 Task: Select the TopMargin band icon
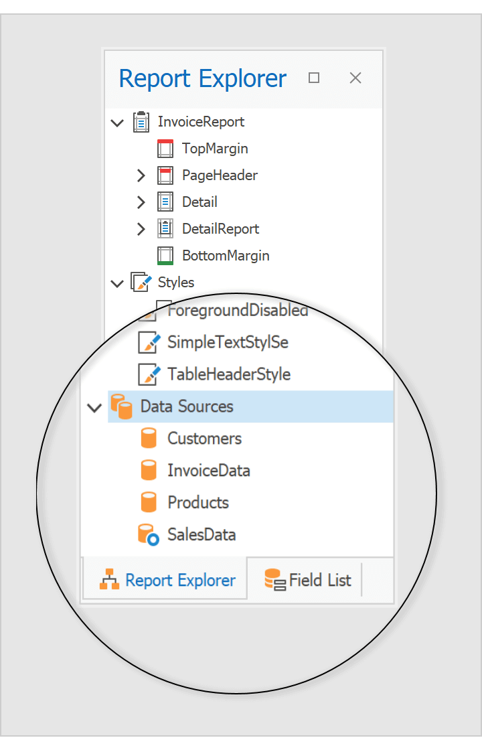pos(165,148)
